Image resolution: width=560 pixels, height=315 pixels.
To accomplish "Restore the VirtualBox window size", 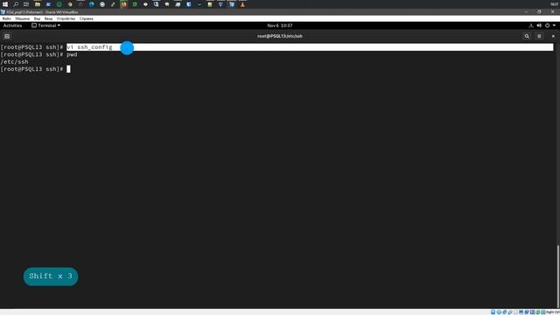I will pyautogui.click(x=539, y=11).
